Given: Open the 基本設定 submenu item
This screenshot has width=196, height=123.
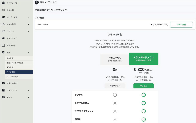Looking at the screenshot, I should point(10,58).
